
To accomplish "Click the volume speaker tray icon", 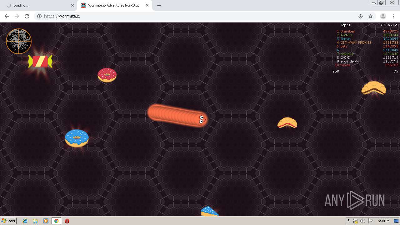I will pos(363,221).
